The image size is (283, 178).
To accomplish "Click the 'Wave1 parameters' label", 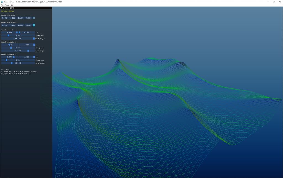I will (8, 30).
